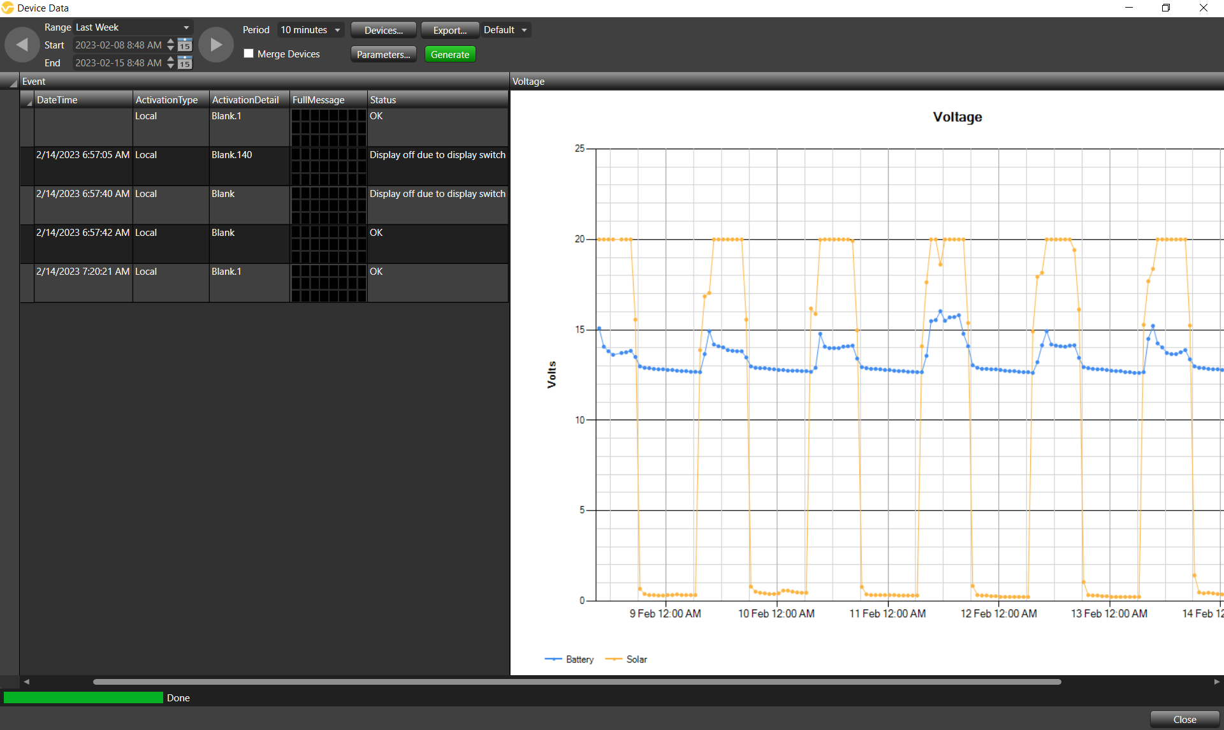1224x730 pixels.
Task: Select row dated 2/14/2023 6:57:40 AM
Action: [x=264, y=205]
